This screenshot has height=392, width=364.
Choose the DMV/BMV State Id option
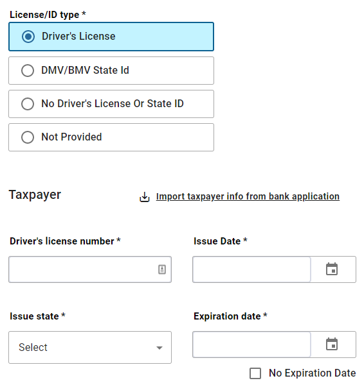(111, 71)
